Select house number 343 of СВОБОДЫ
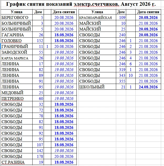 pyautogui.click(x=121, y=76)
